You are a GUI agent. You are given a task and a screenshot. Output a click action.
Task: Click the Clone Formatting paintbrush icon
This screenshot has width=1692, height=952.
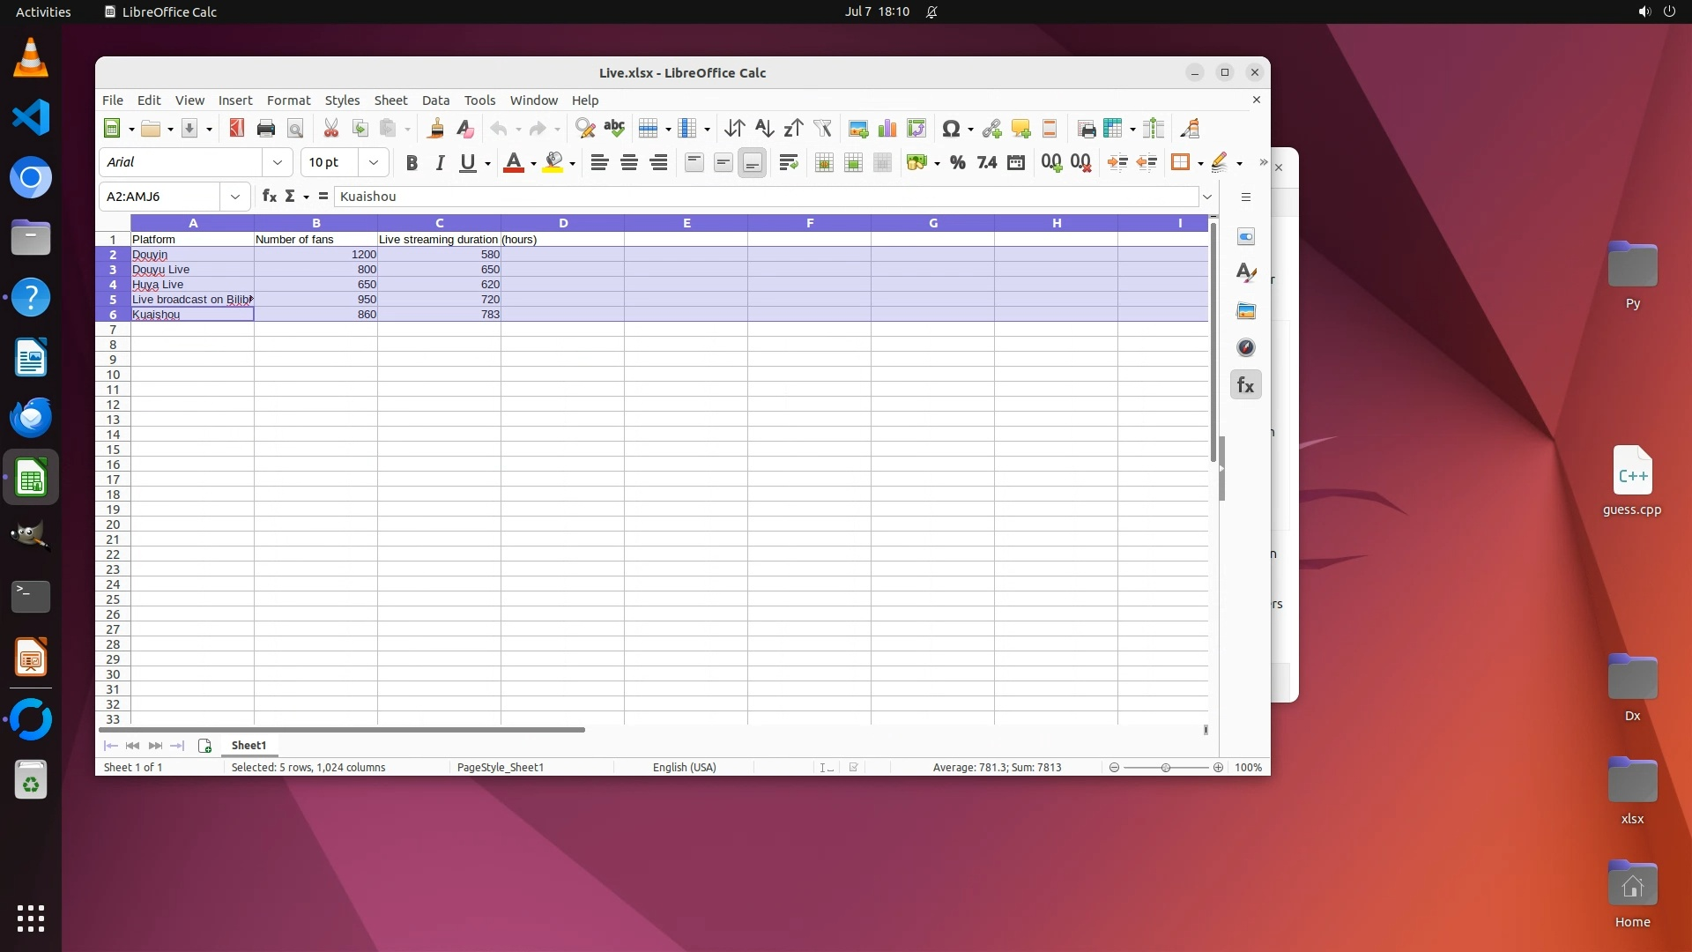(435, 129)
